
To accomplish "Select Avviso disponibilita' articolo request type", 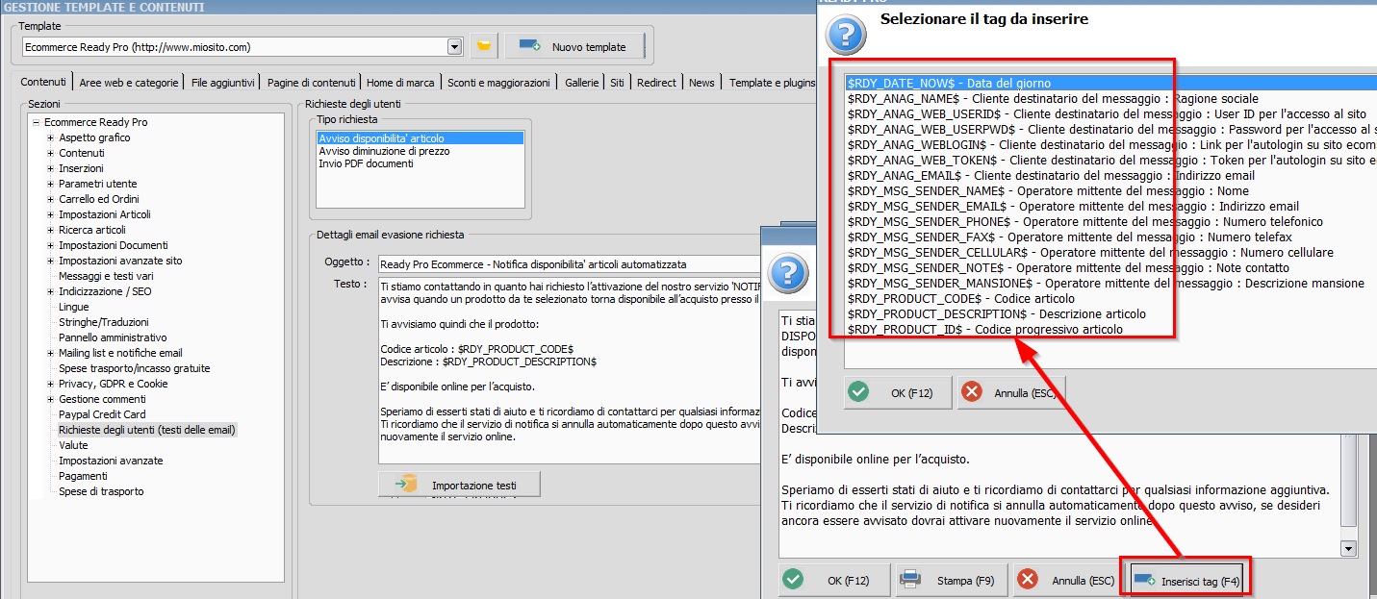I will pos(421,138).
